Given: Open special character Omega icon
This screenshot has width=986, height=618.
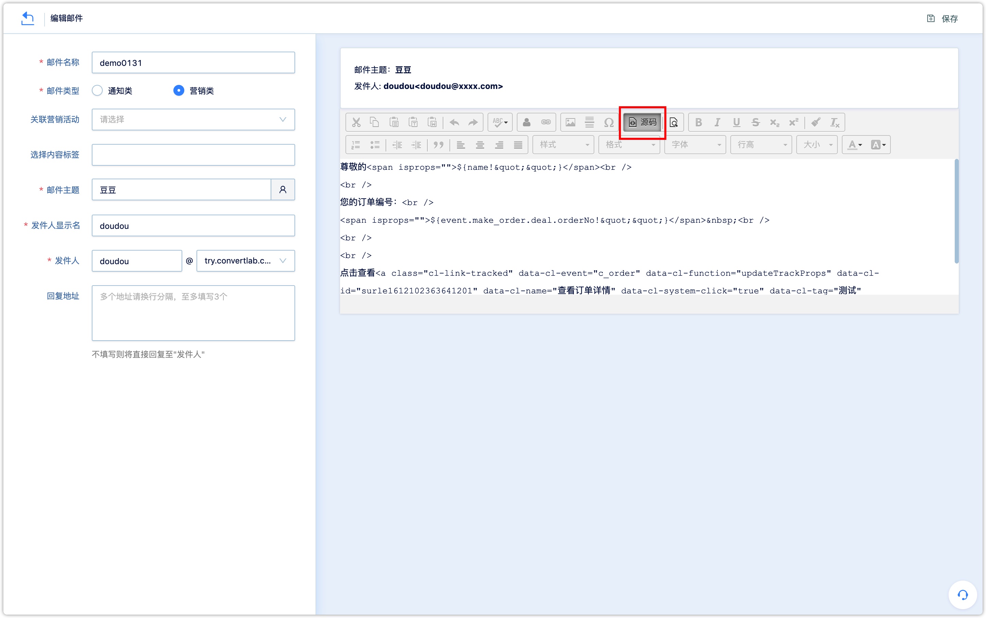Looking at the screenshot, I should pos(608,122).
